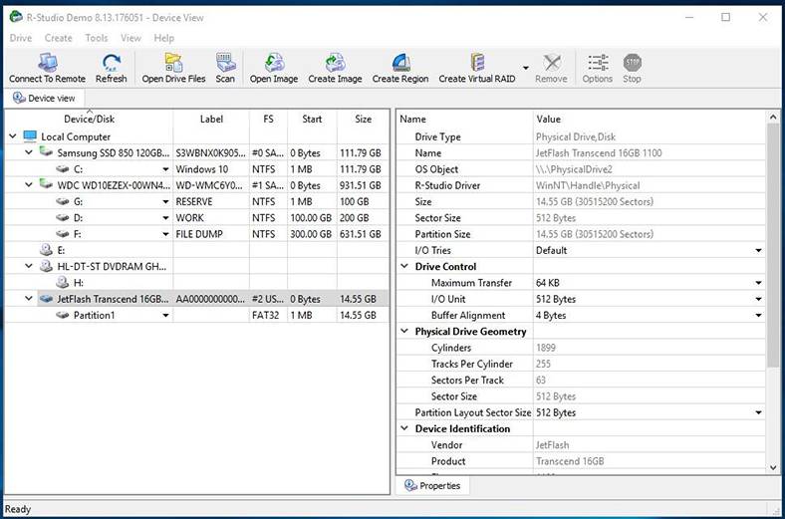Click the E: optical drive icon

pos(46,249)
